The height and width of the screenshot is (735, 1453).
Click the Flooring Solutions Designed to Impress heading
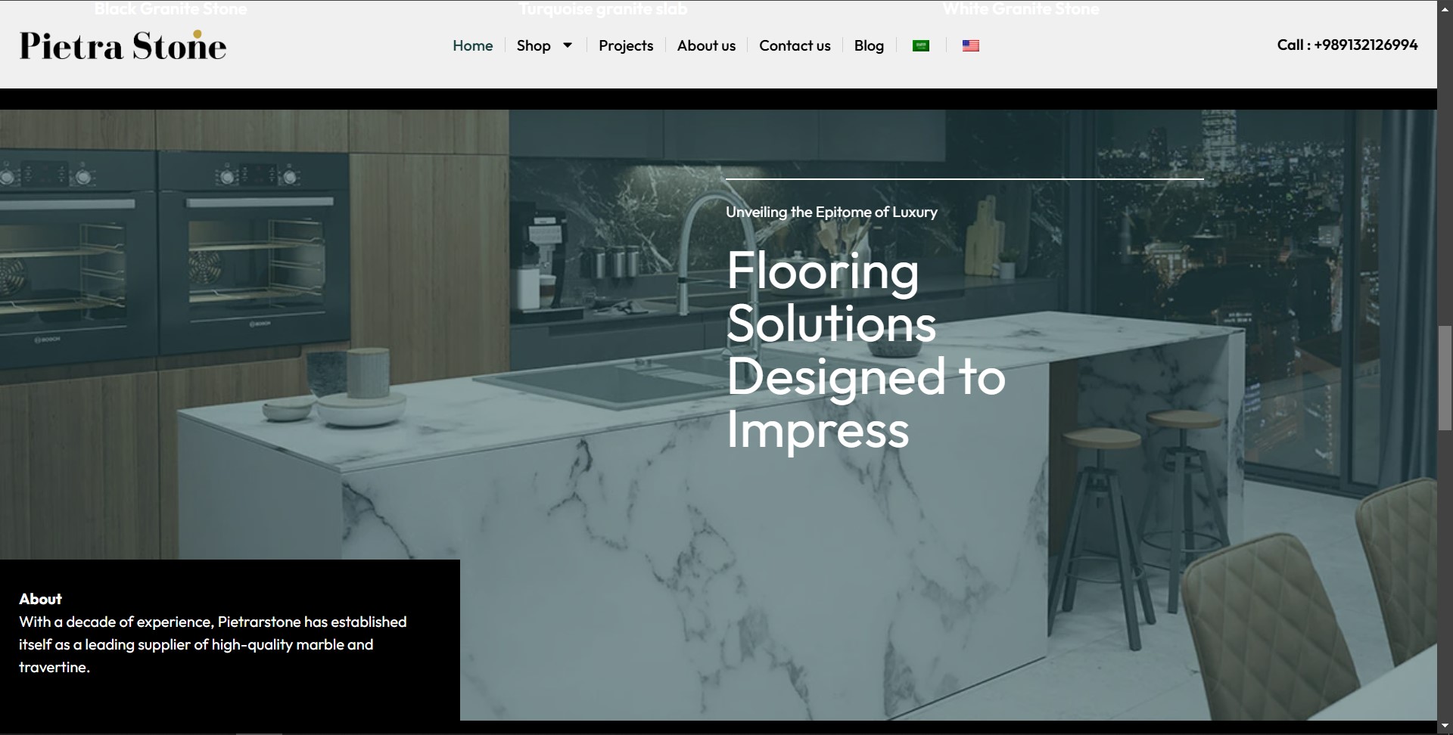click(x=865, y=349)
